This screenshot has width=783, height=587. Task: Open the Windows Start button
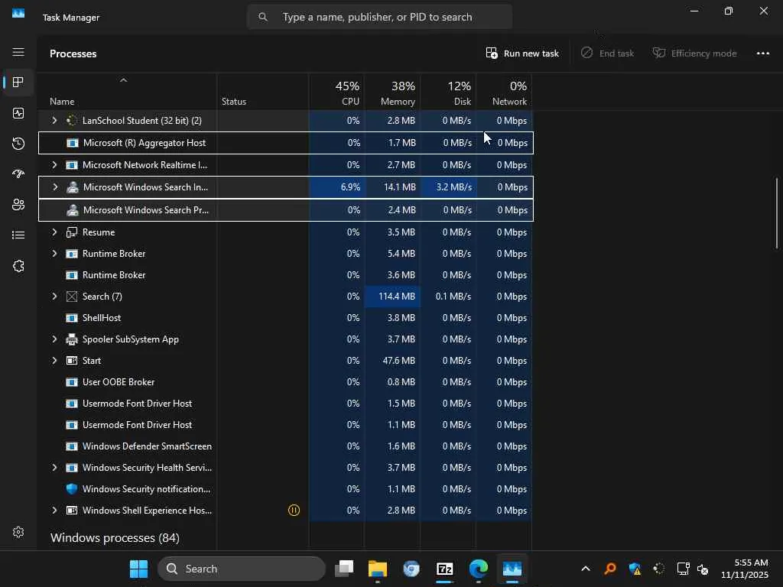point(138,569)
